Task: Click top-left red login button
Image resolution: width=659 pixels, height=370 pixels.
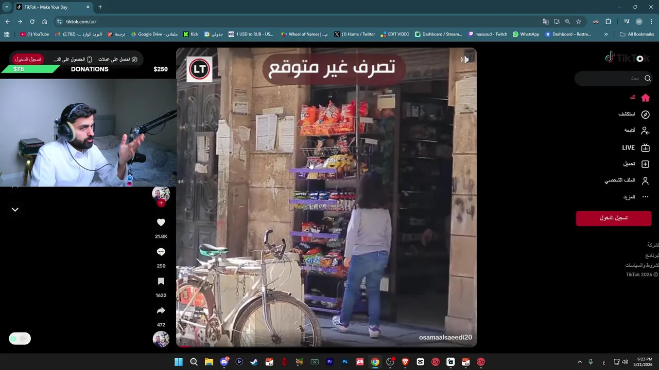Action: coord(28,59)
